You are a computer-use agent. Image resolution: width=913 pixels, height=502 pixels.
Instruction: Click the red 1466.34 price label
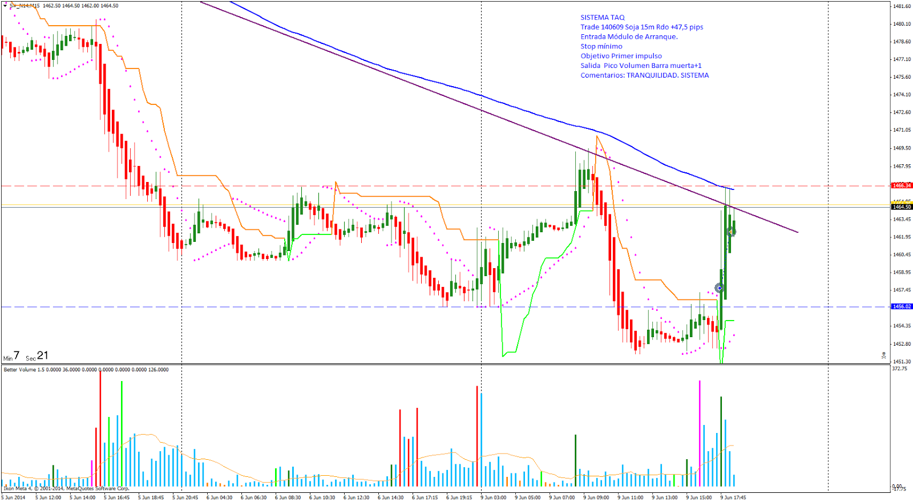902,185
